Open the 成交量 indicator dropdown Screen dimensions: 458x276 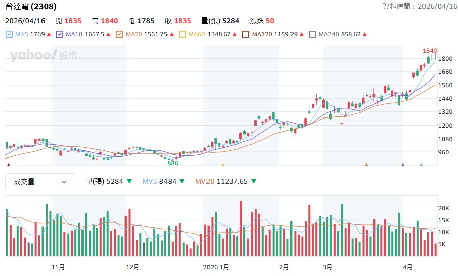pyautogui.click(x=40, y=182)
